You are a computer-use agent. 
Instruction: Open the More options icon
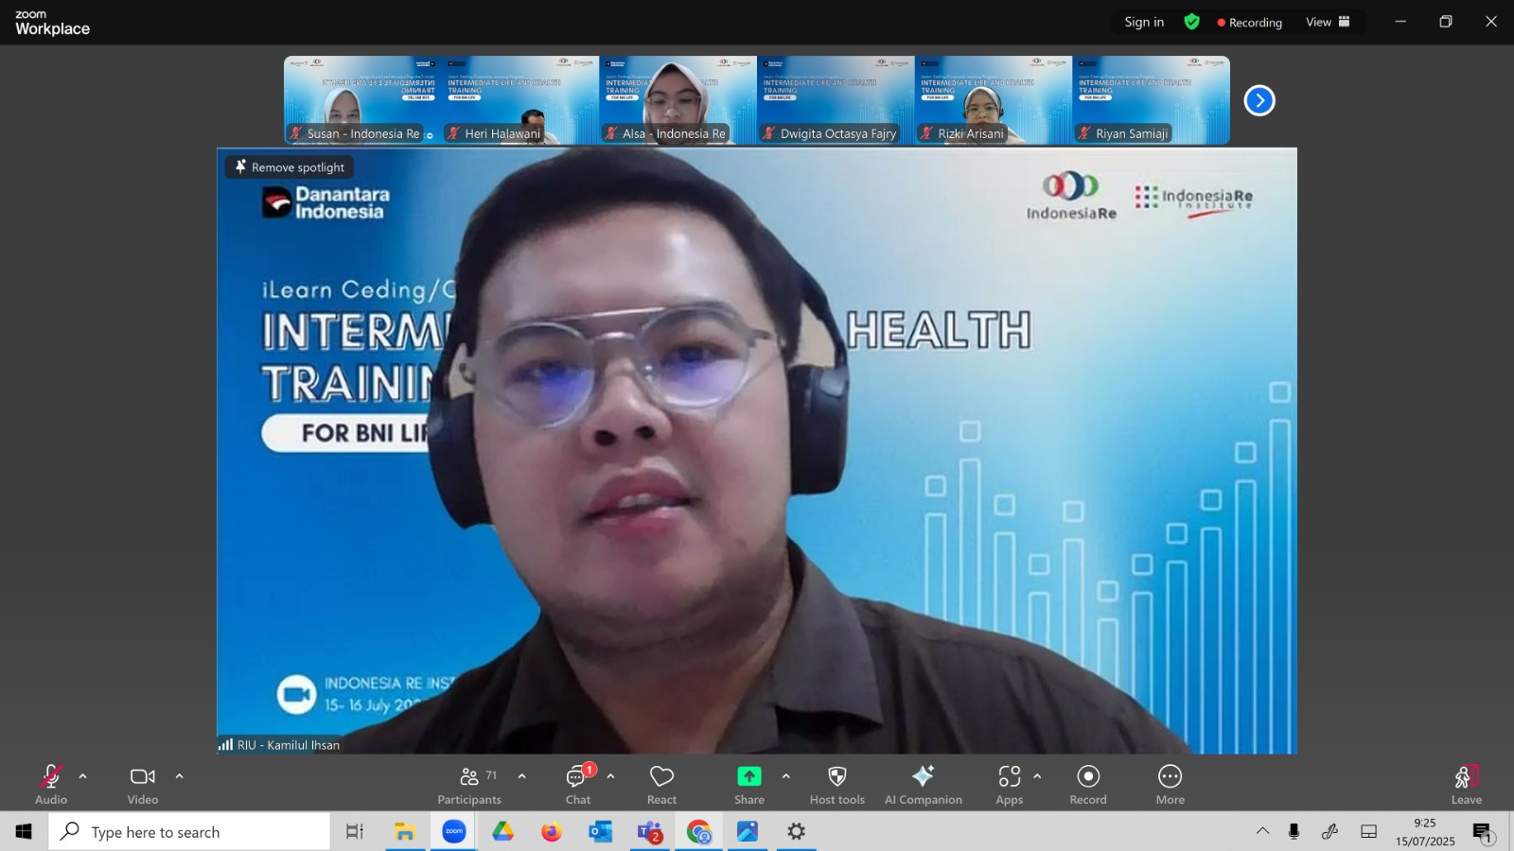coord(1171,776)
